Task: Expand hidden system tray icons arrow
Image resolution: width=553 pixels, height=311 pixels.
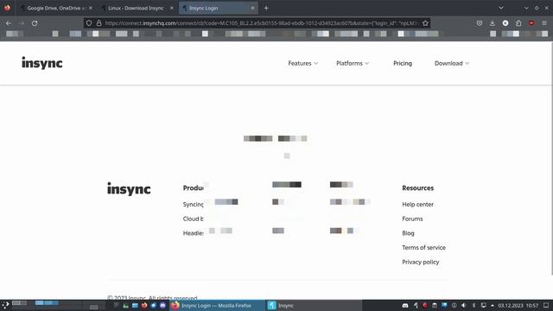Action: coord(493,305)
